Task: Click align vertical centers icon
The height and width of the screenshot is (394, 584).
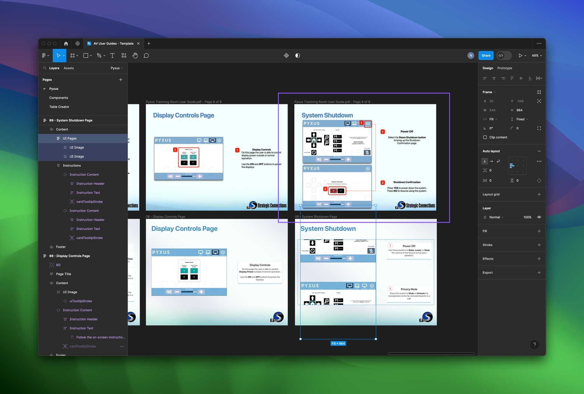Action: tap(521, 78)
